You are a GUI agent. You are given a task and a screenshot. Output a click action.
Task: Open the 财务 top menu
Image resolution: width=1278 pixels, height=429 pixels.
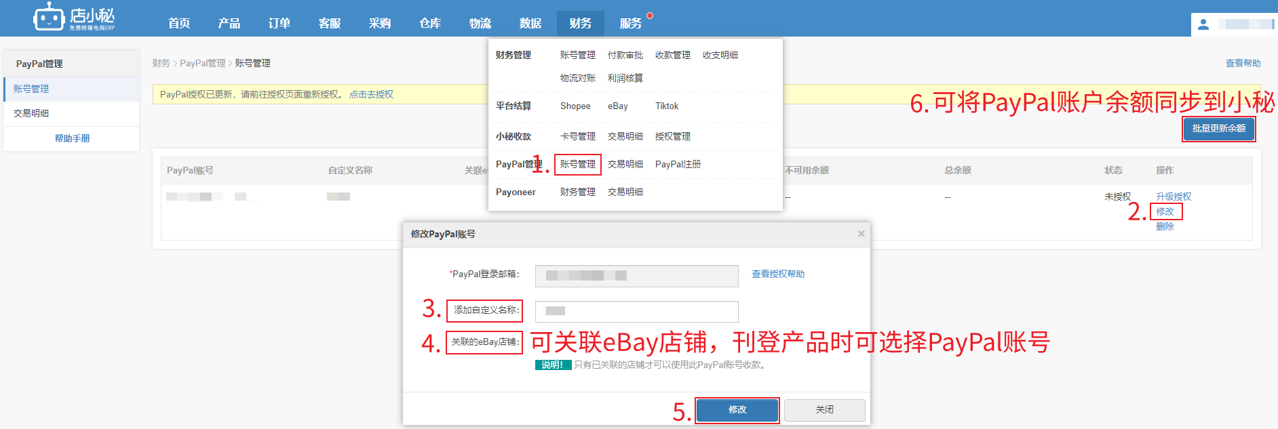tap(581, 23)
